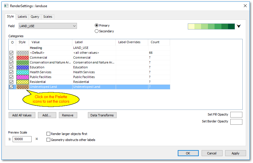Click the Residential label cell

coord(94,82)
